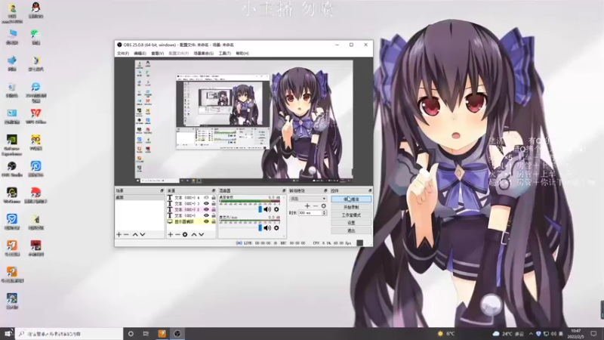The width and height of the screenshot is (604, 340).
Task: Open the QQ penguin desktop shortcut
Action: (x=35, y=10)
